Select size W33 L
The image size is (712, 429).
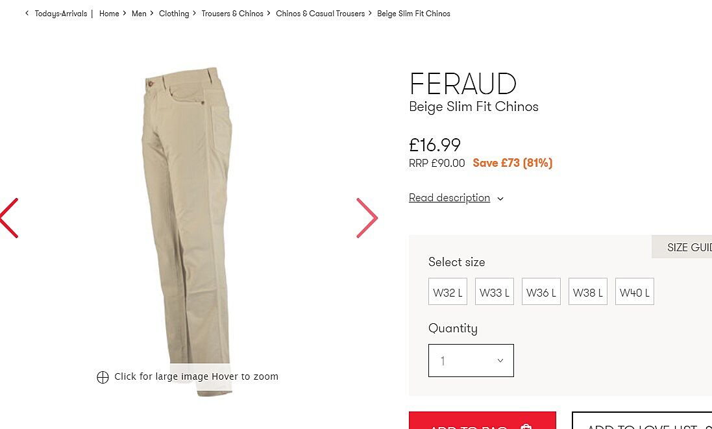pyautogui.click(x=495, y=292)
